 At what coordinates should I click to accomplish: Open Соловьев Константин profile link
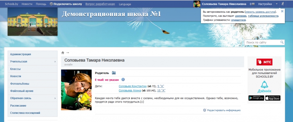133,86
